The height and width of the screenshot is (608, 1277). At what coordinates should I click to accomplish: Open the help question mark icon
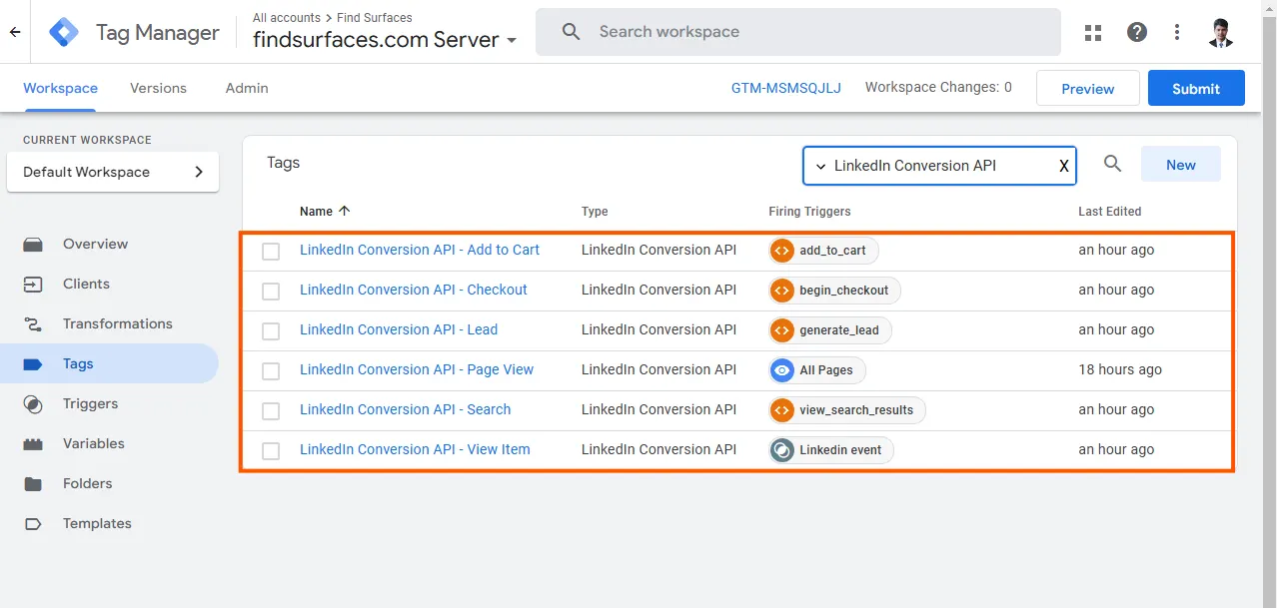coord(1137,32)
